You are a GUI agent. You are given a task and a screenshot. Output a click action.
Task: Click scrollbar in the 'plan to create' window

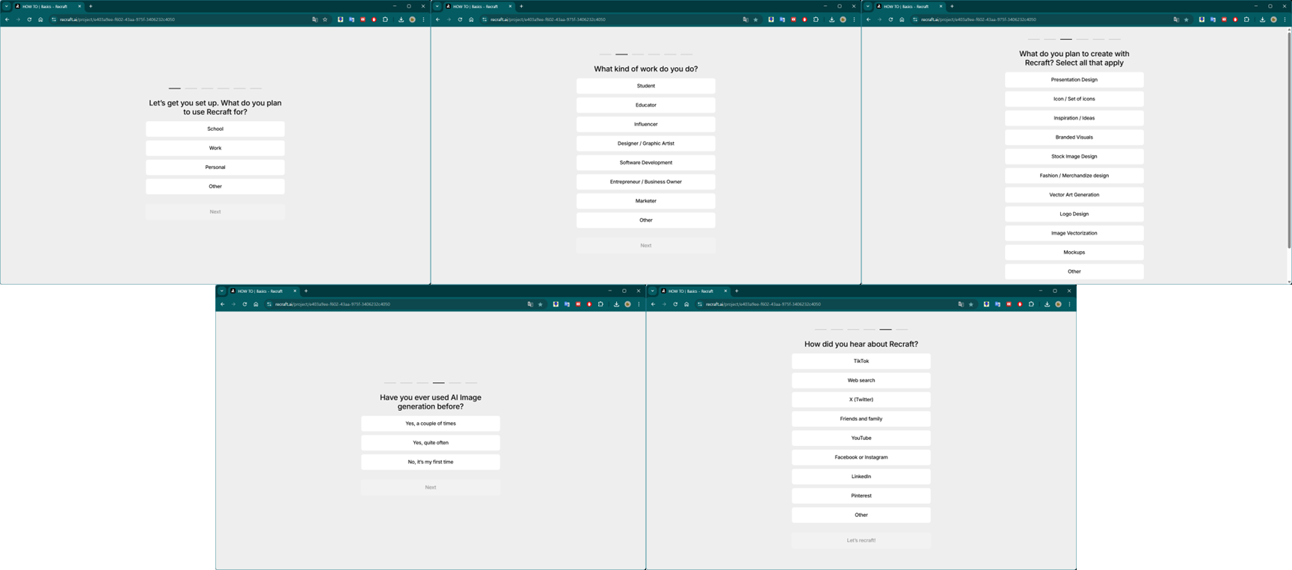(1289, 140)
